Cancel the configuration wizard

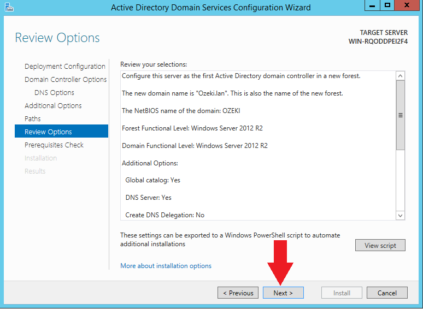coord(387,293)
